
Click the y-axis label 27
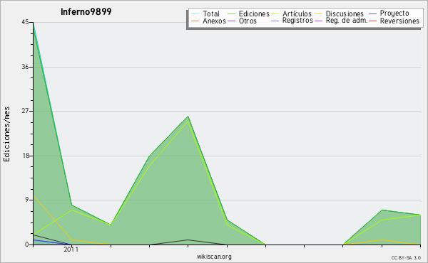pos(25,111)
